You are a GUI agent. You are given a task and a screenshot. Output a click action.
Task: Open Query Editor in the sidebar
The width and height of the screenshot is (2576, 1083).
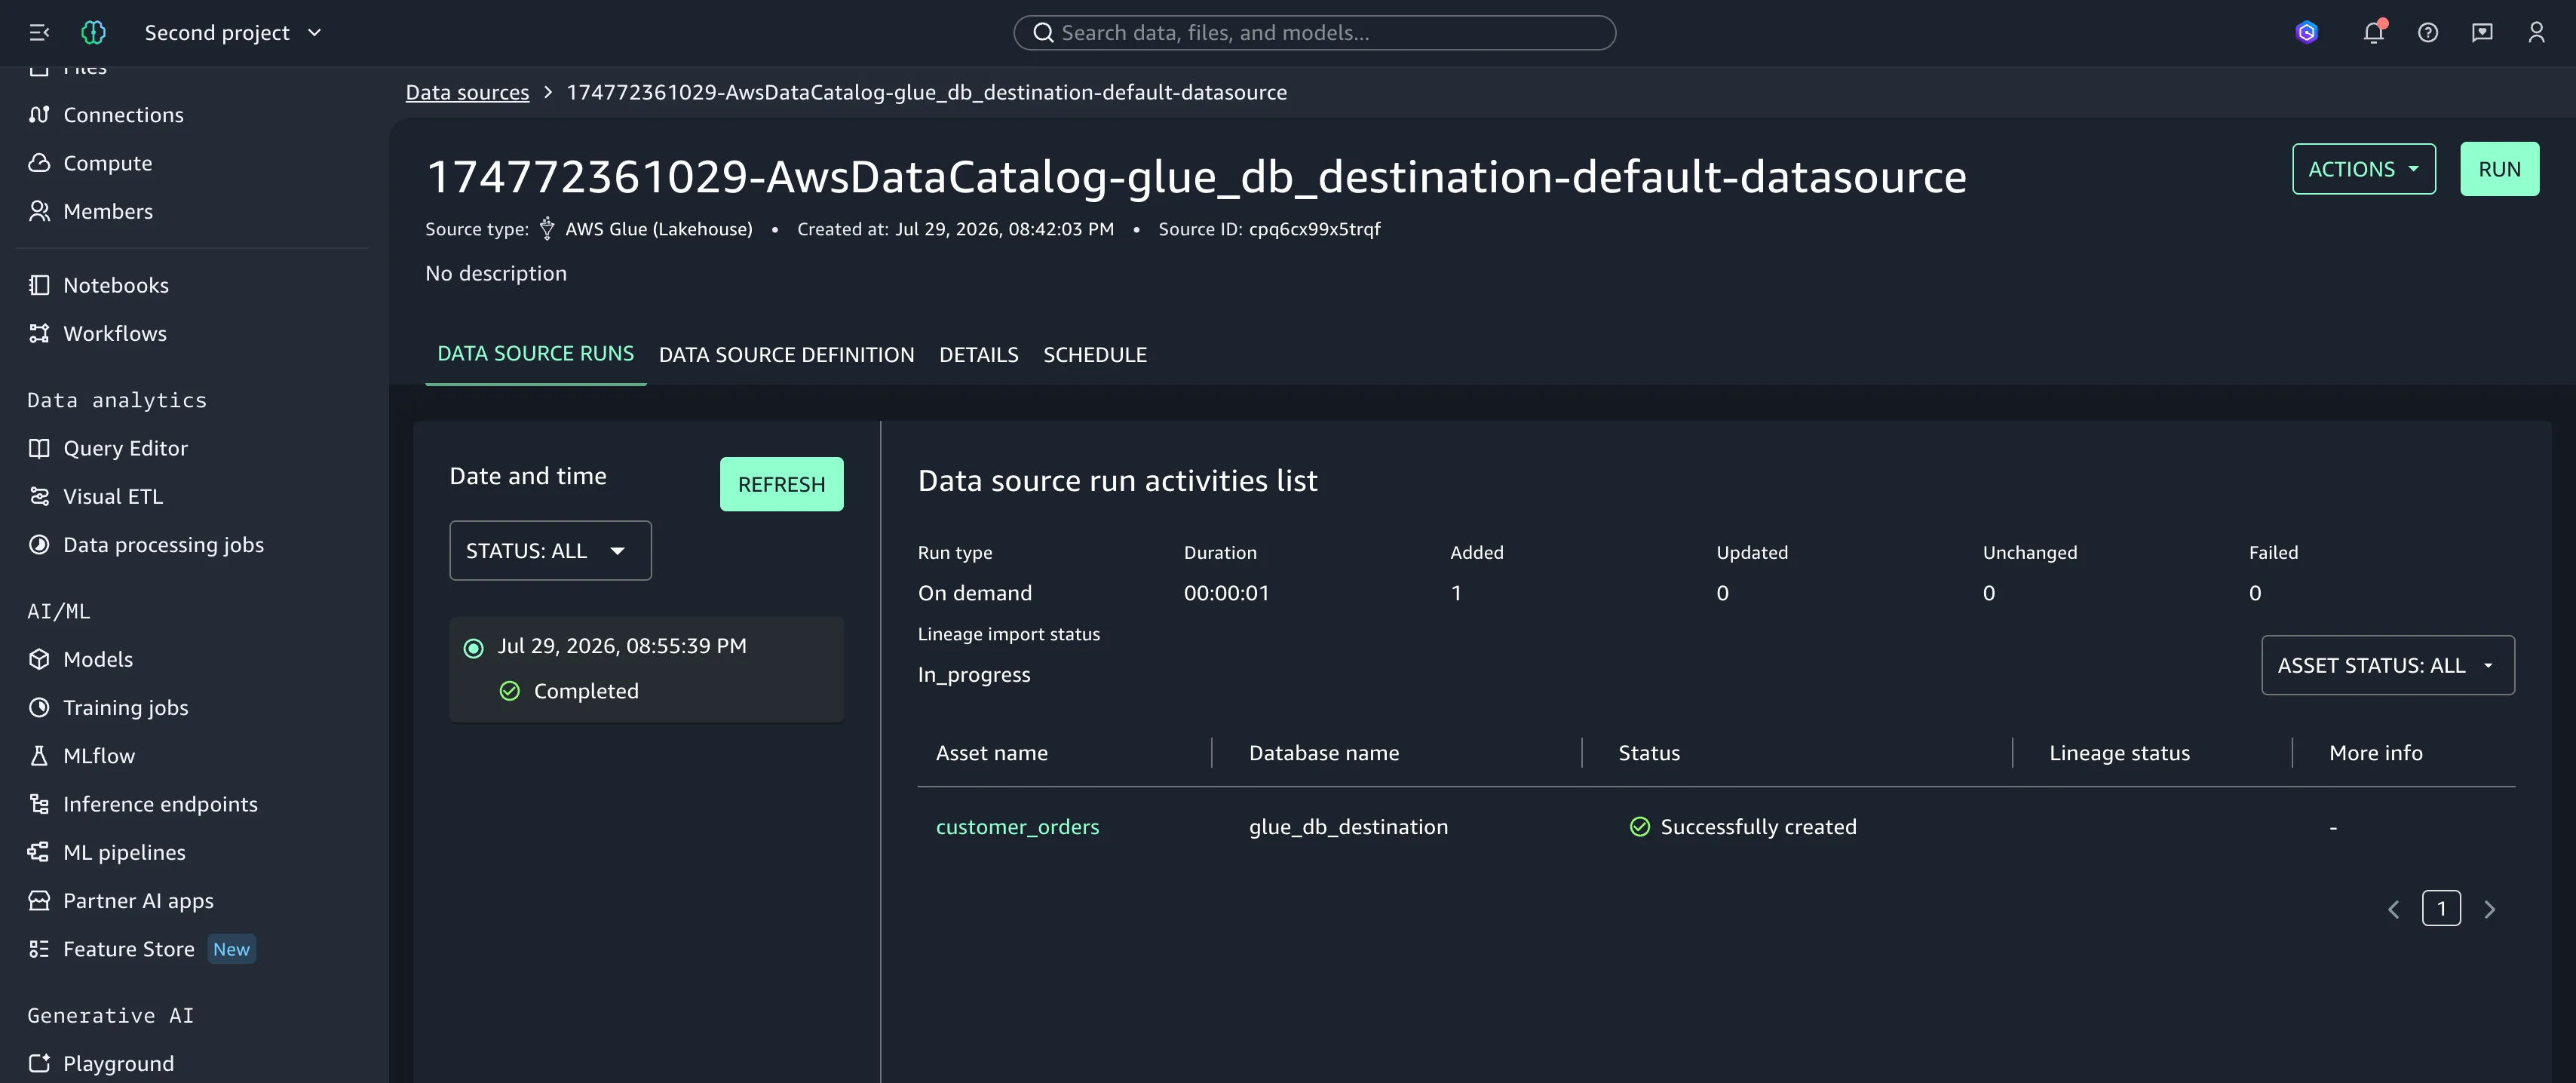tap(125, 448)
